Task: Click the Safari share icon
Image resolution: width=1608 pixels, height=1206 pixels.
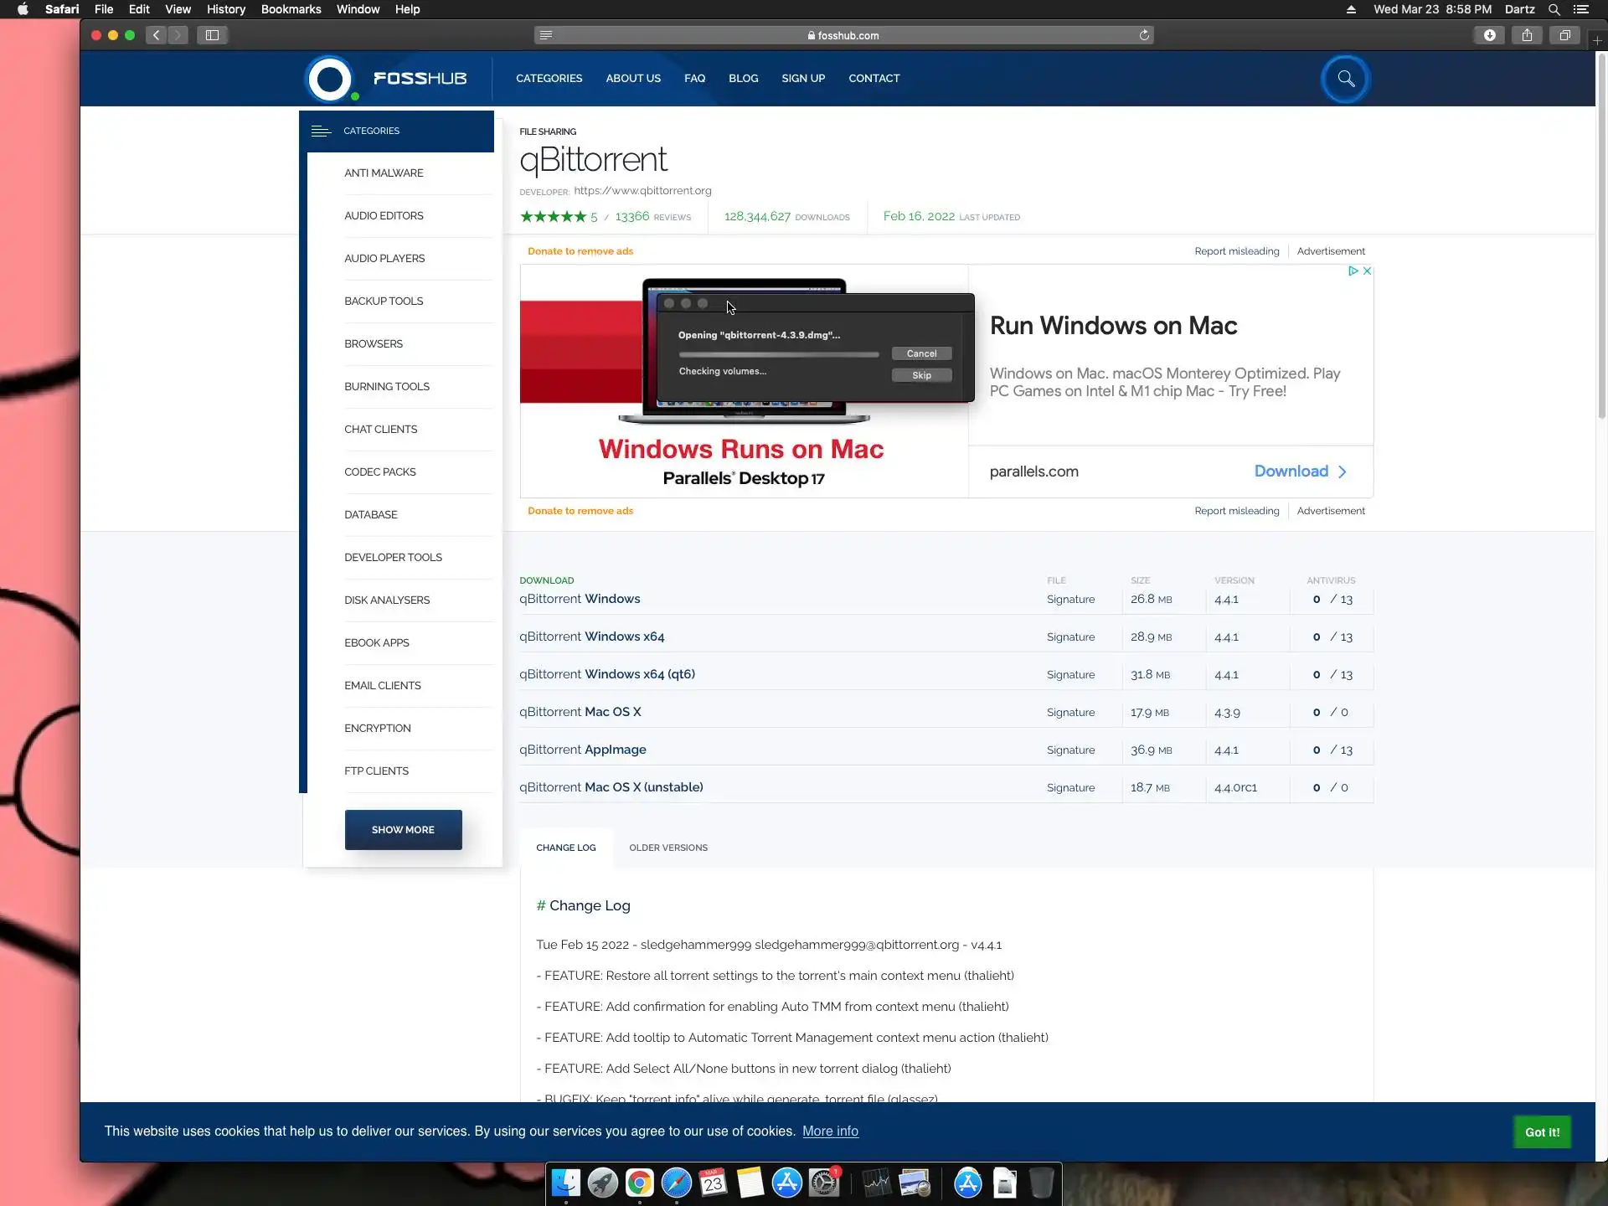Action: [1527, 35]
